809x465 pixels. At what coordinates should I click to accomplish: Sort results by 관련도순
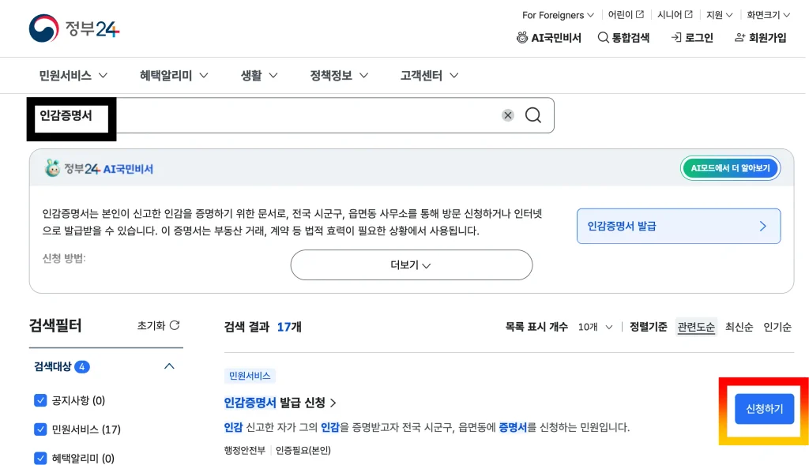pos(696,327)
